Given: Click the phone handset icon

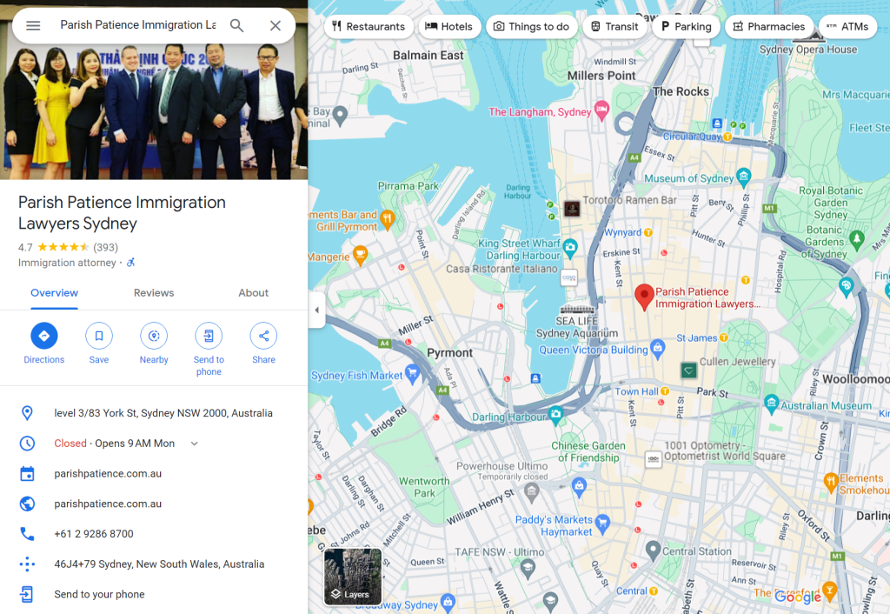Looking at the screenshot, I should 27,534.
